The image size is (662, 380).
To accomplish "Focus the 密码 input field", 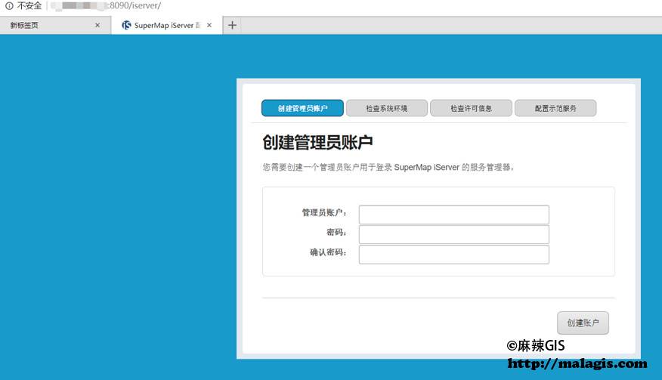I will point(454,234).
